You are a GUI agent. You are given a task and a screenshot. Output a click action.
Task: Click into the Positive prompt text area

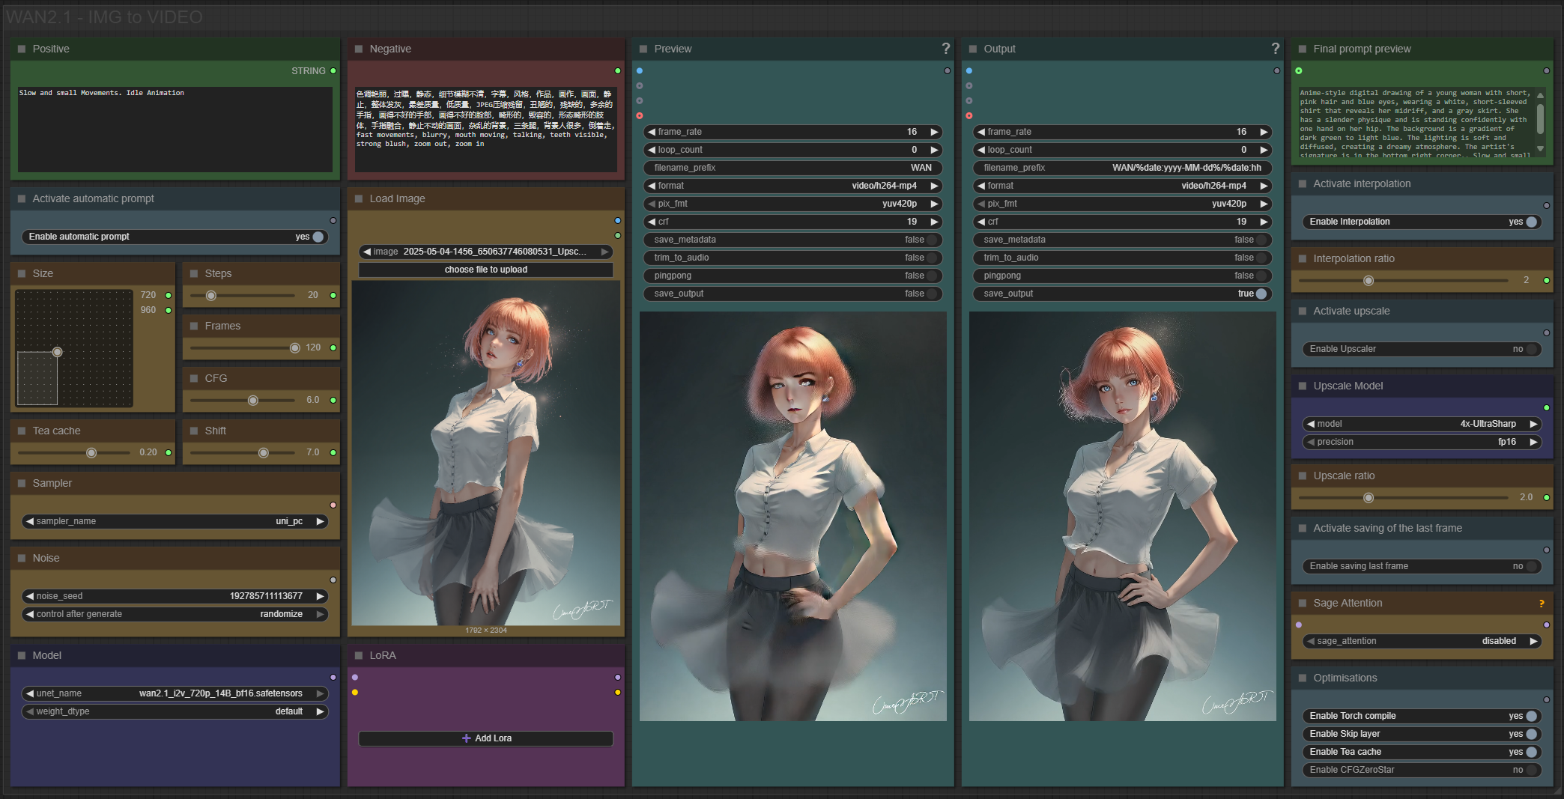pyautogui.click(x=175, y=129)
